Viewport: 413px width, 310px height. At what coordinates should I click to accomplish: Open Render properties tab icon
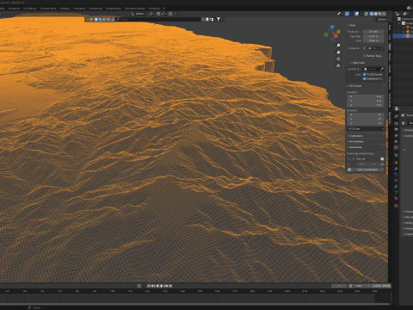pos(396,123)
